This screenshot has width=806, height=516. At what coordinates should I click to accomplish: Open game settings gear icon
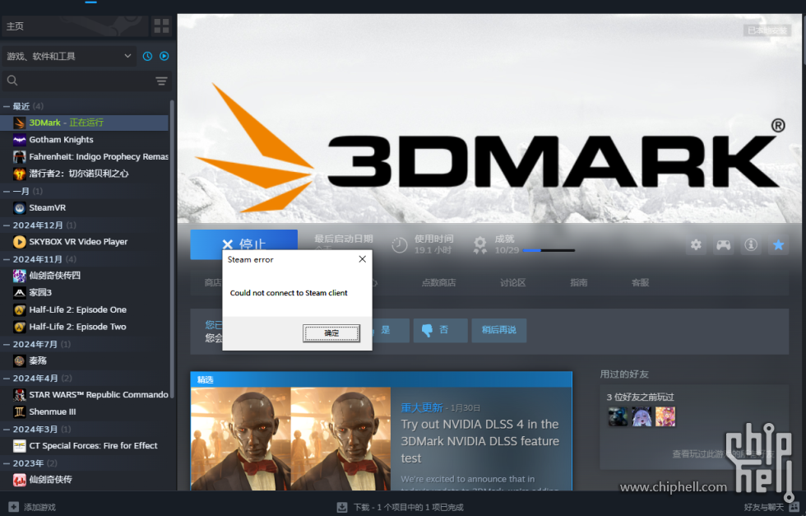click(696, 245)
